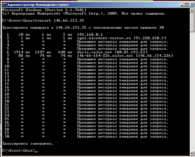Viewport: 195px width, 157px height.
Task: Click hop number 12 in the trace
Action: (7, 73)
